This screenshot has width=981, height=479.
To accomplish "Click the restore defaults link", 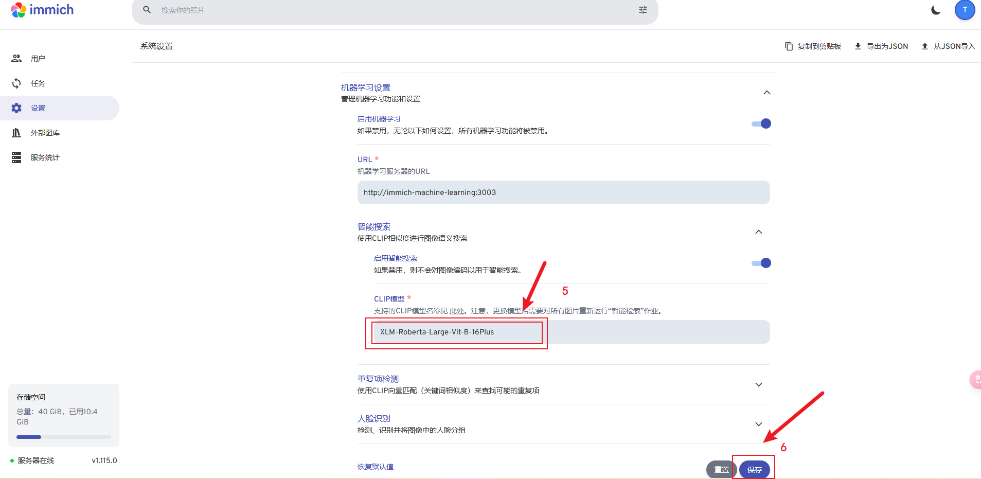I will click(376, 467).
